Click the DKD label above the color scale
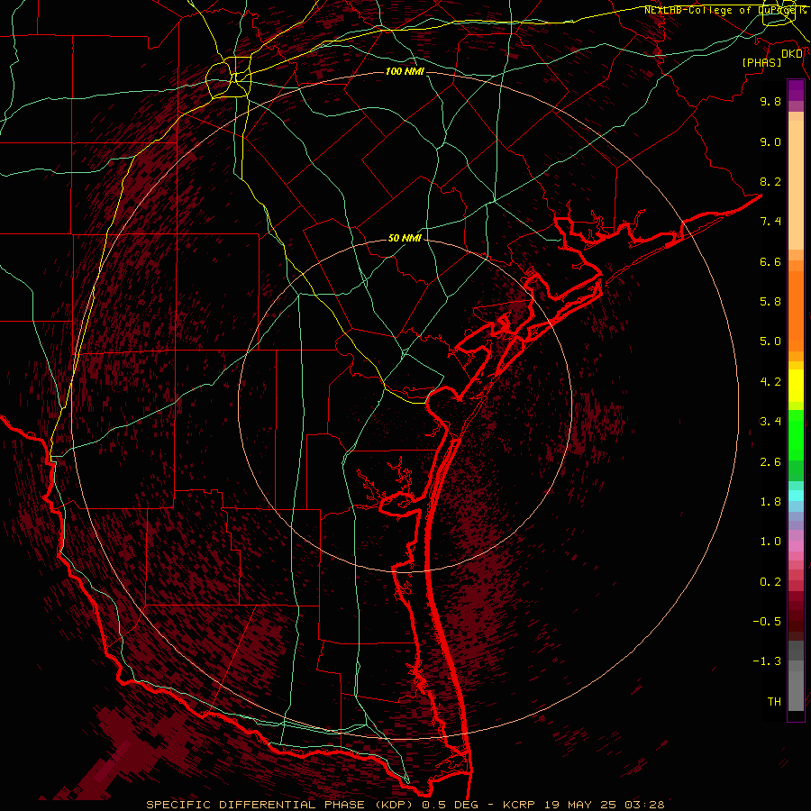The image size is (811, 811). (792, 53)
